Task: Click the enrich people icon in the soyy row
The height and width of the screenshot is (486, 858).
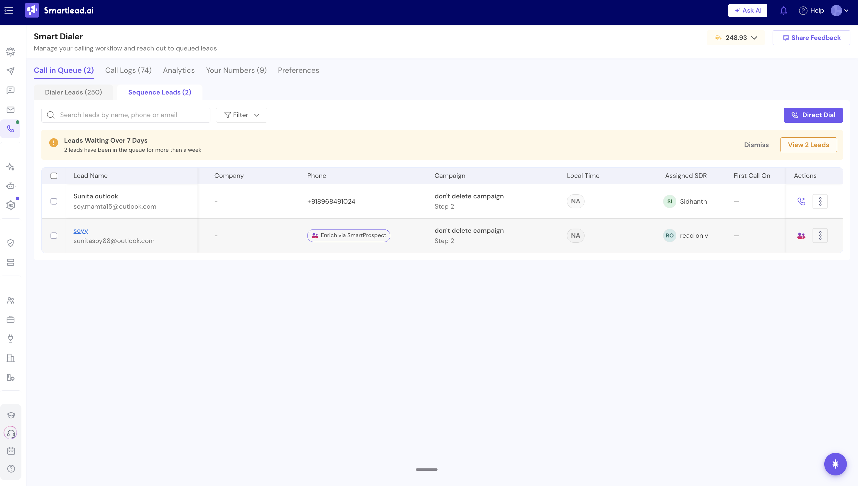Action: click(x=801, y=236)
